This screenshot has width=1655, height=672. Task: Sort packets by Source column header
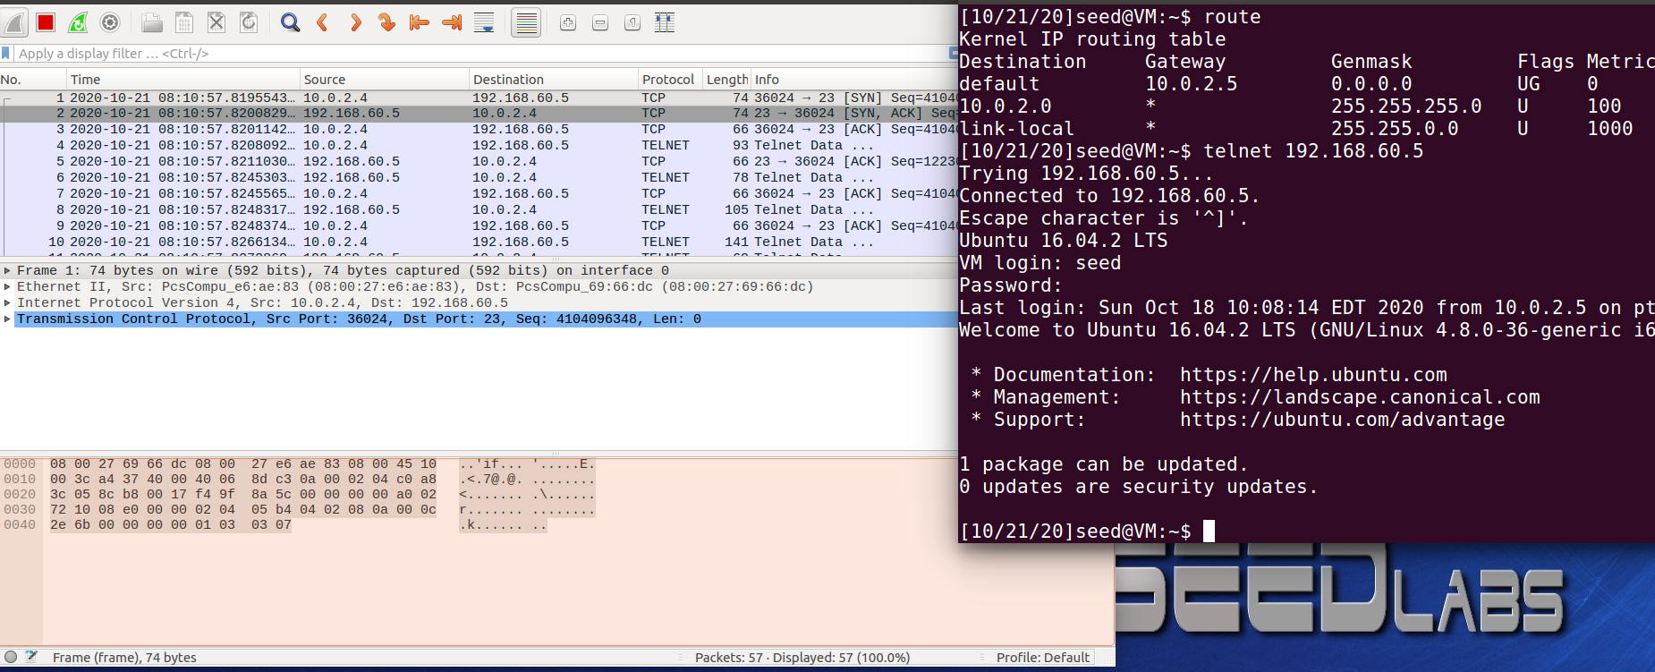click(x=384, y=80)
